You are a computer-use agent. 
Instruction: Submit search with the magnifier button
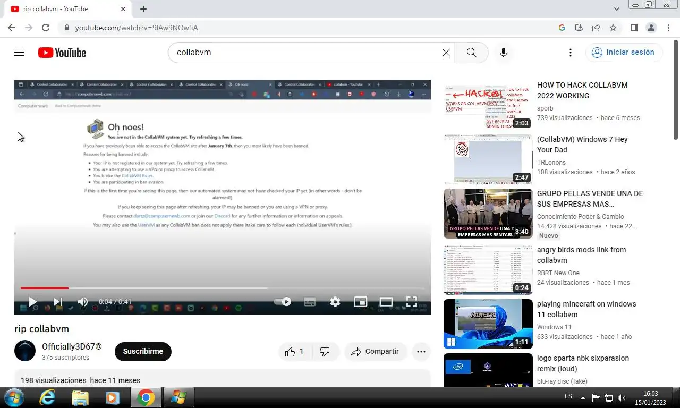471,53
